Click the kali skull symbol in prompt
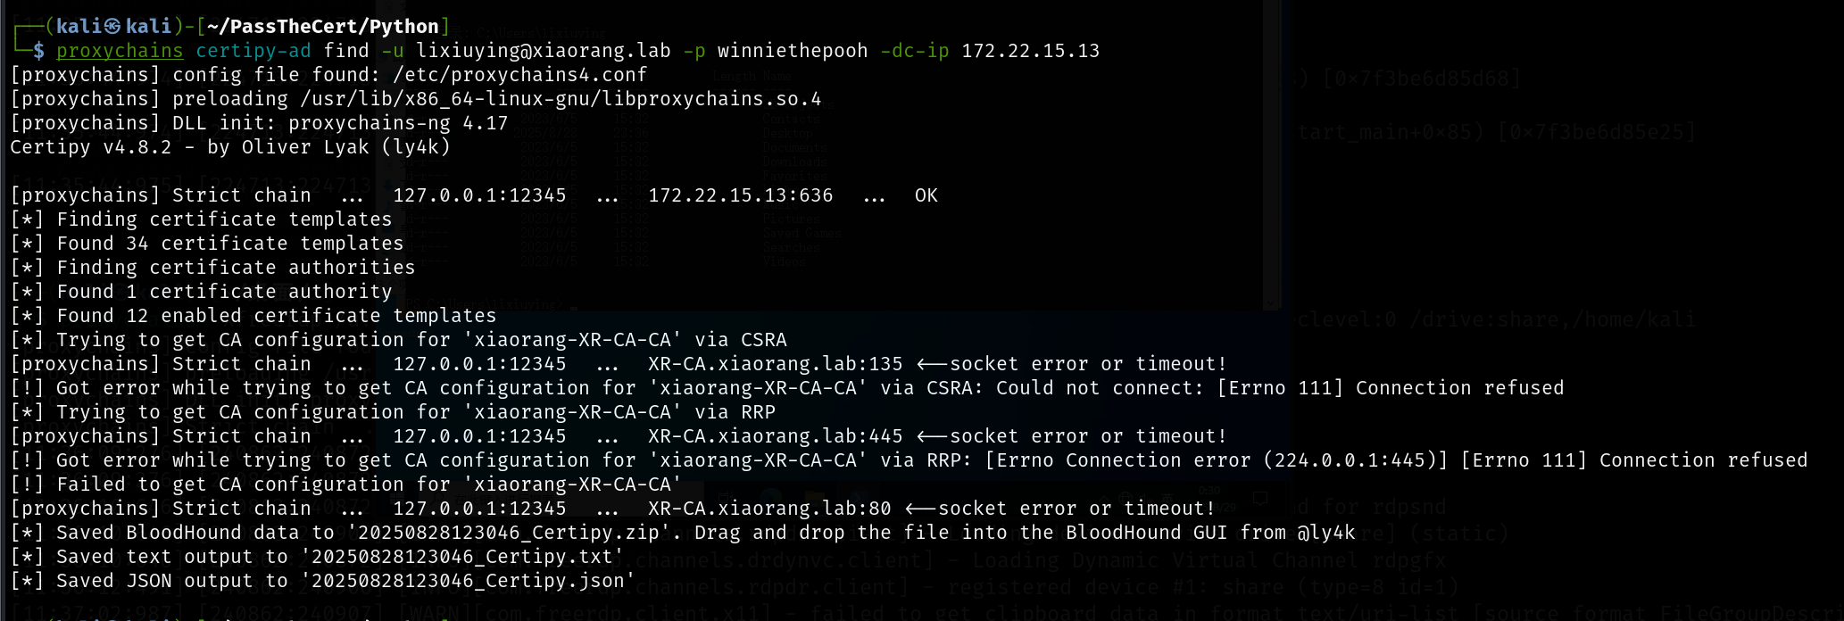The image size is (1844, 621). tap(112, 27)
